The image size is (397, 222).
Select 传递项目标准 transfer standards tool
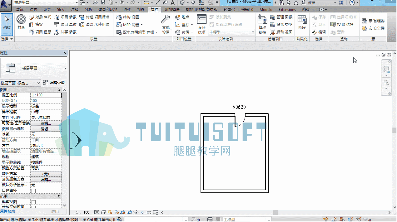pyautogui.click(x=94, y=17)
